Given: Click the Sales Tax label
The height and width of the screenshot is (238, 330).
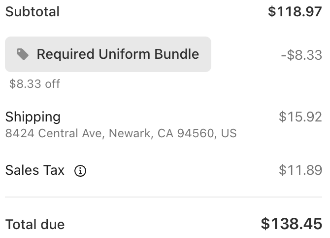Looking at the screenshot, I should (x=35, y=170).
